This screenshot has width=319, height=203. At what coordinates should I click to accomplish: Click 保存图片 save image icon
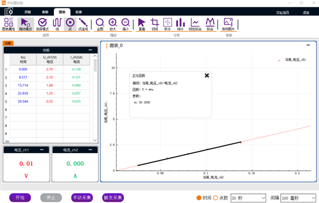point(228,24)
